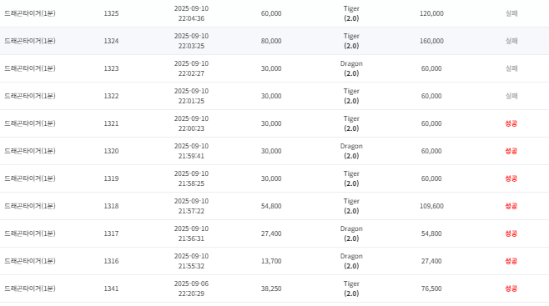Click the 54,800 bet amount for round 1318

coord(271,206)
